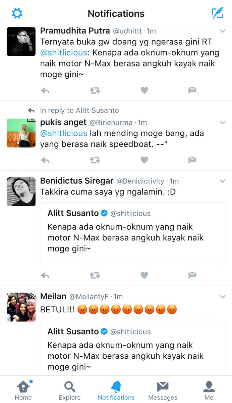
Task: Open dropdown chevron on pukis anget's tweet
Action: pyautogui.click(x=222, y=123)
